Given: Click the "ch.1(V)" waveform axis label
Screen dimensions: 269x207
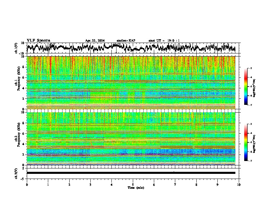Looking at the screenshot, I should point(16,48).
